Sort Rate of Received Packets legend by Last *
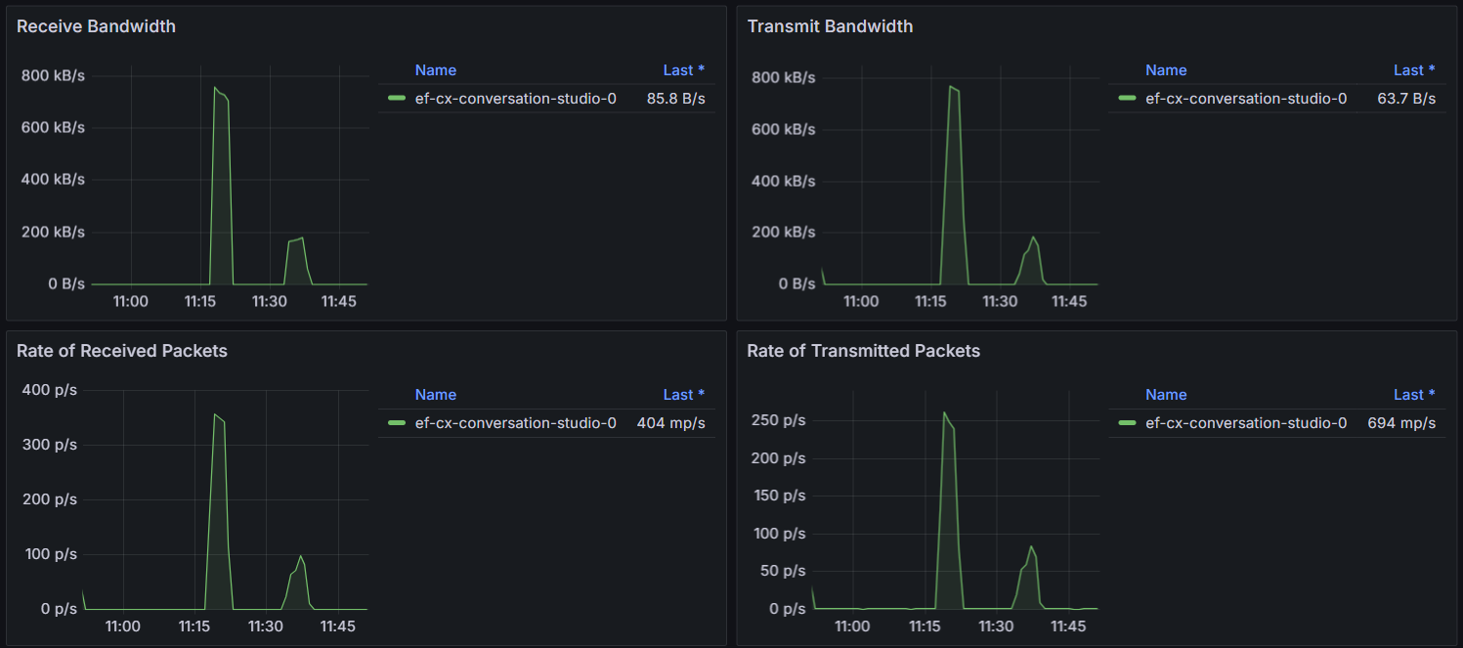This screenshot has height=648, width=1463. [683, 395]
